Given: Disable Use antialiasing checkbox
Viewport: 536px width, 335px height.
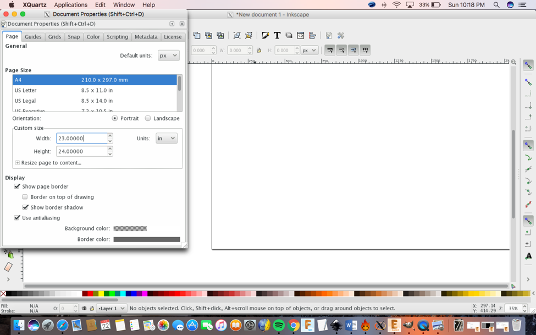Looking at the screenshot, I should pos(16,218).
